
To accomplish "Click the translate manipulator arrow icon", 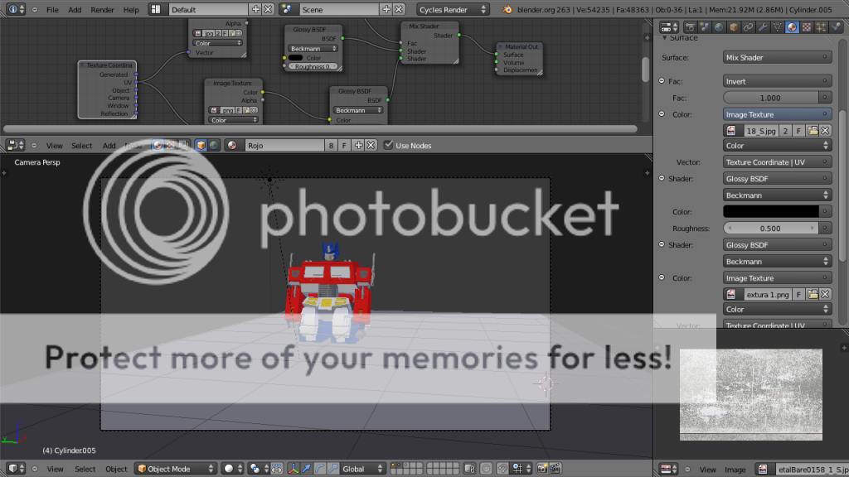I will (307, 469).
